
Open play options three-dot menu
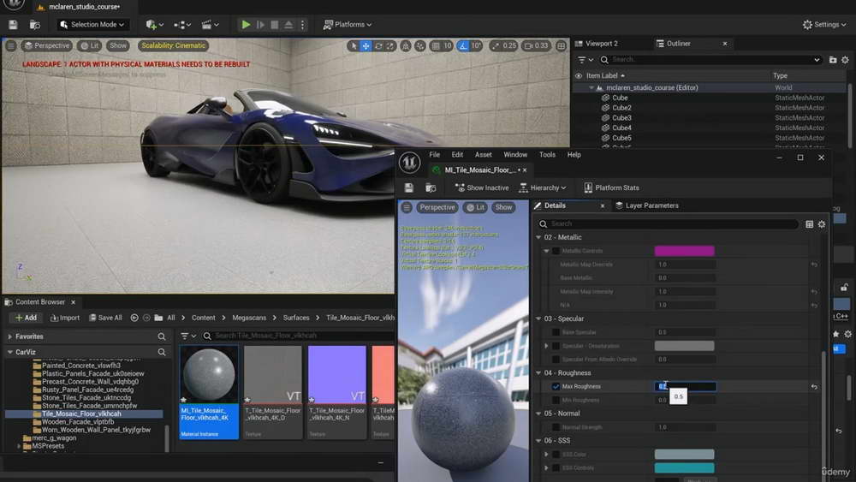pyautogui.click(x=302, y=25)
